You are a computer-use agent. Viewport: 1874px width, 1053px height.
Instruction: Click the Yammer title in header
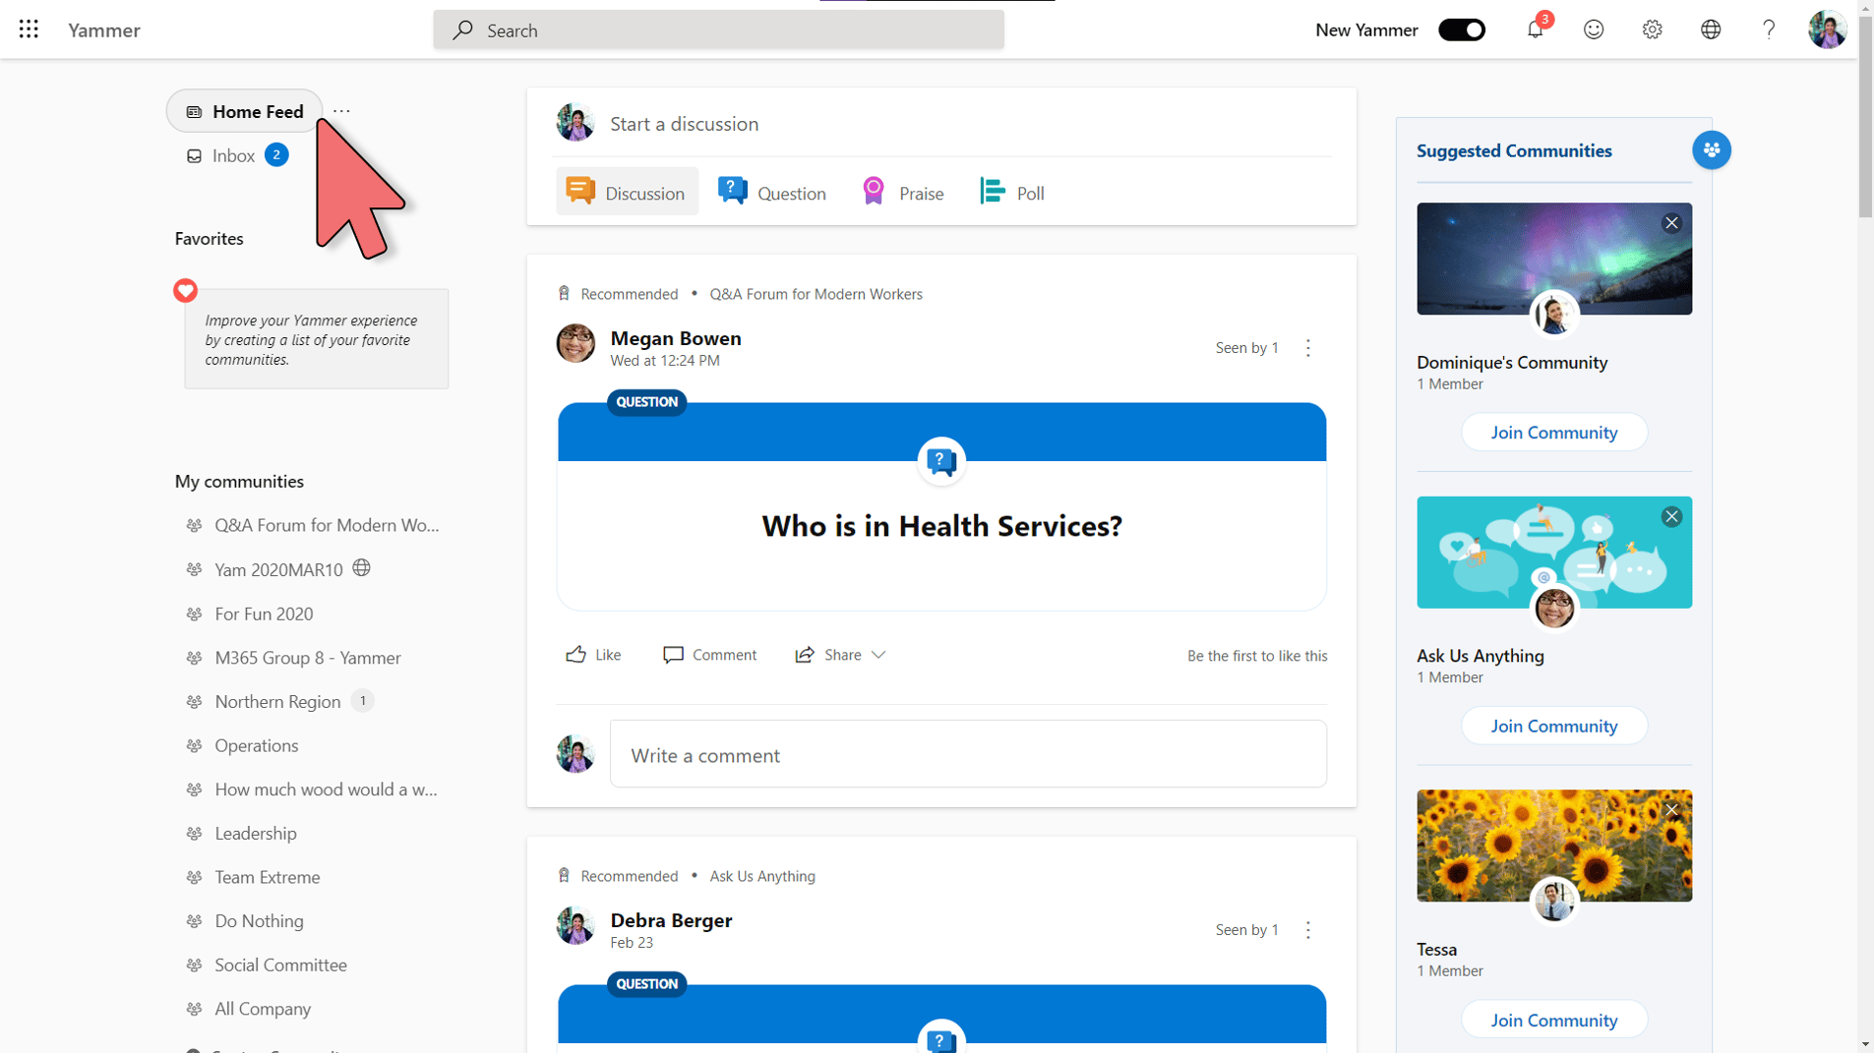tap(104, 29)
